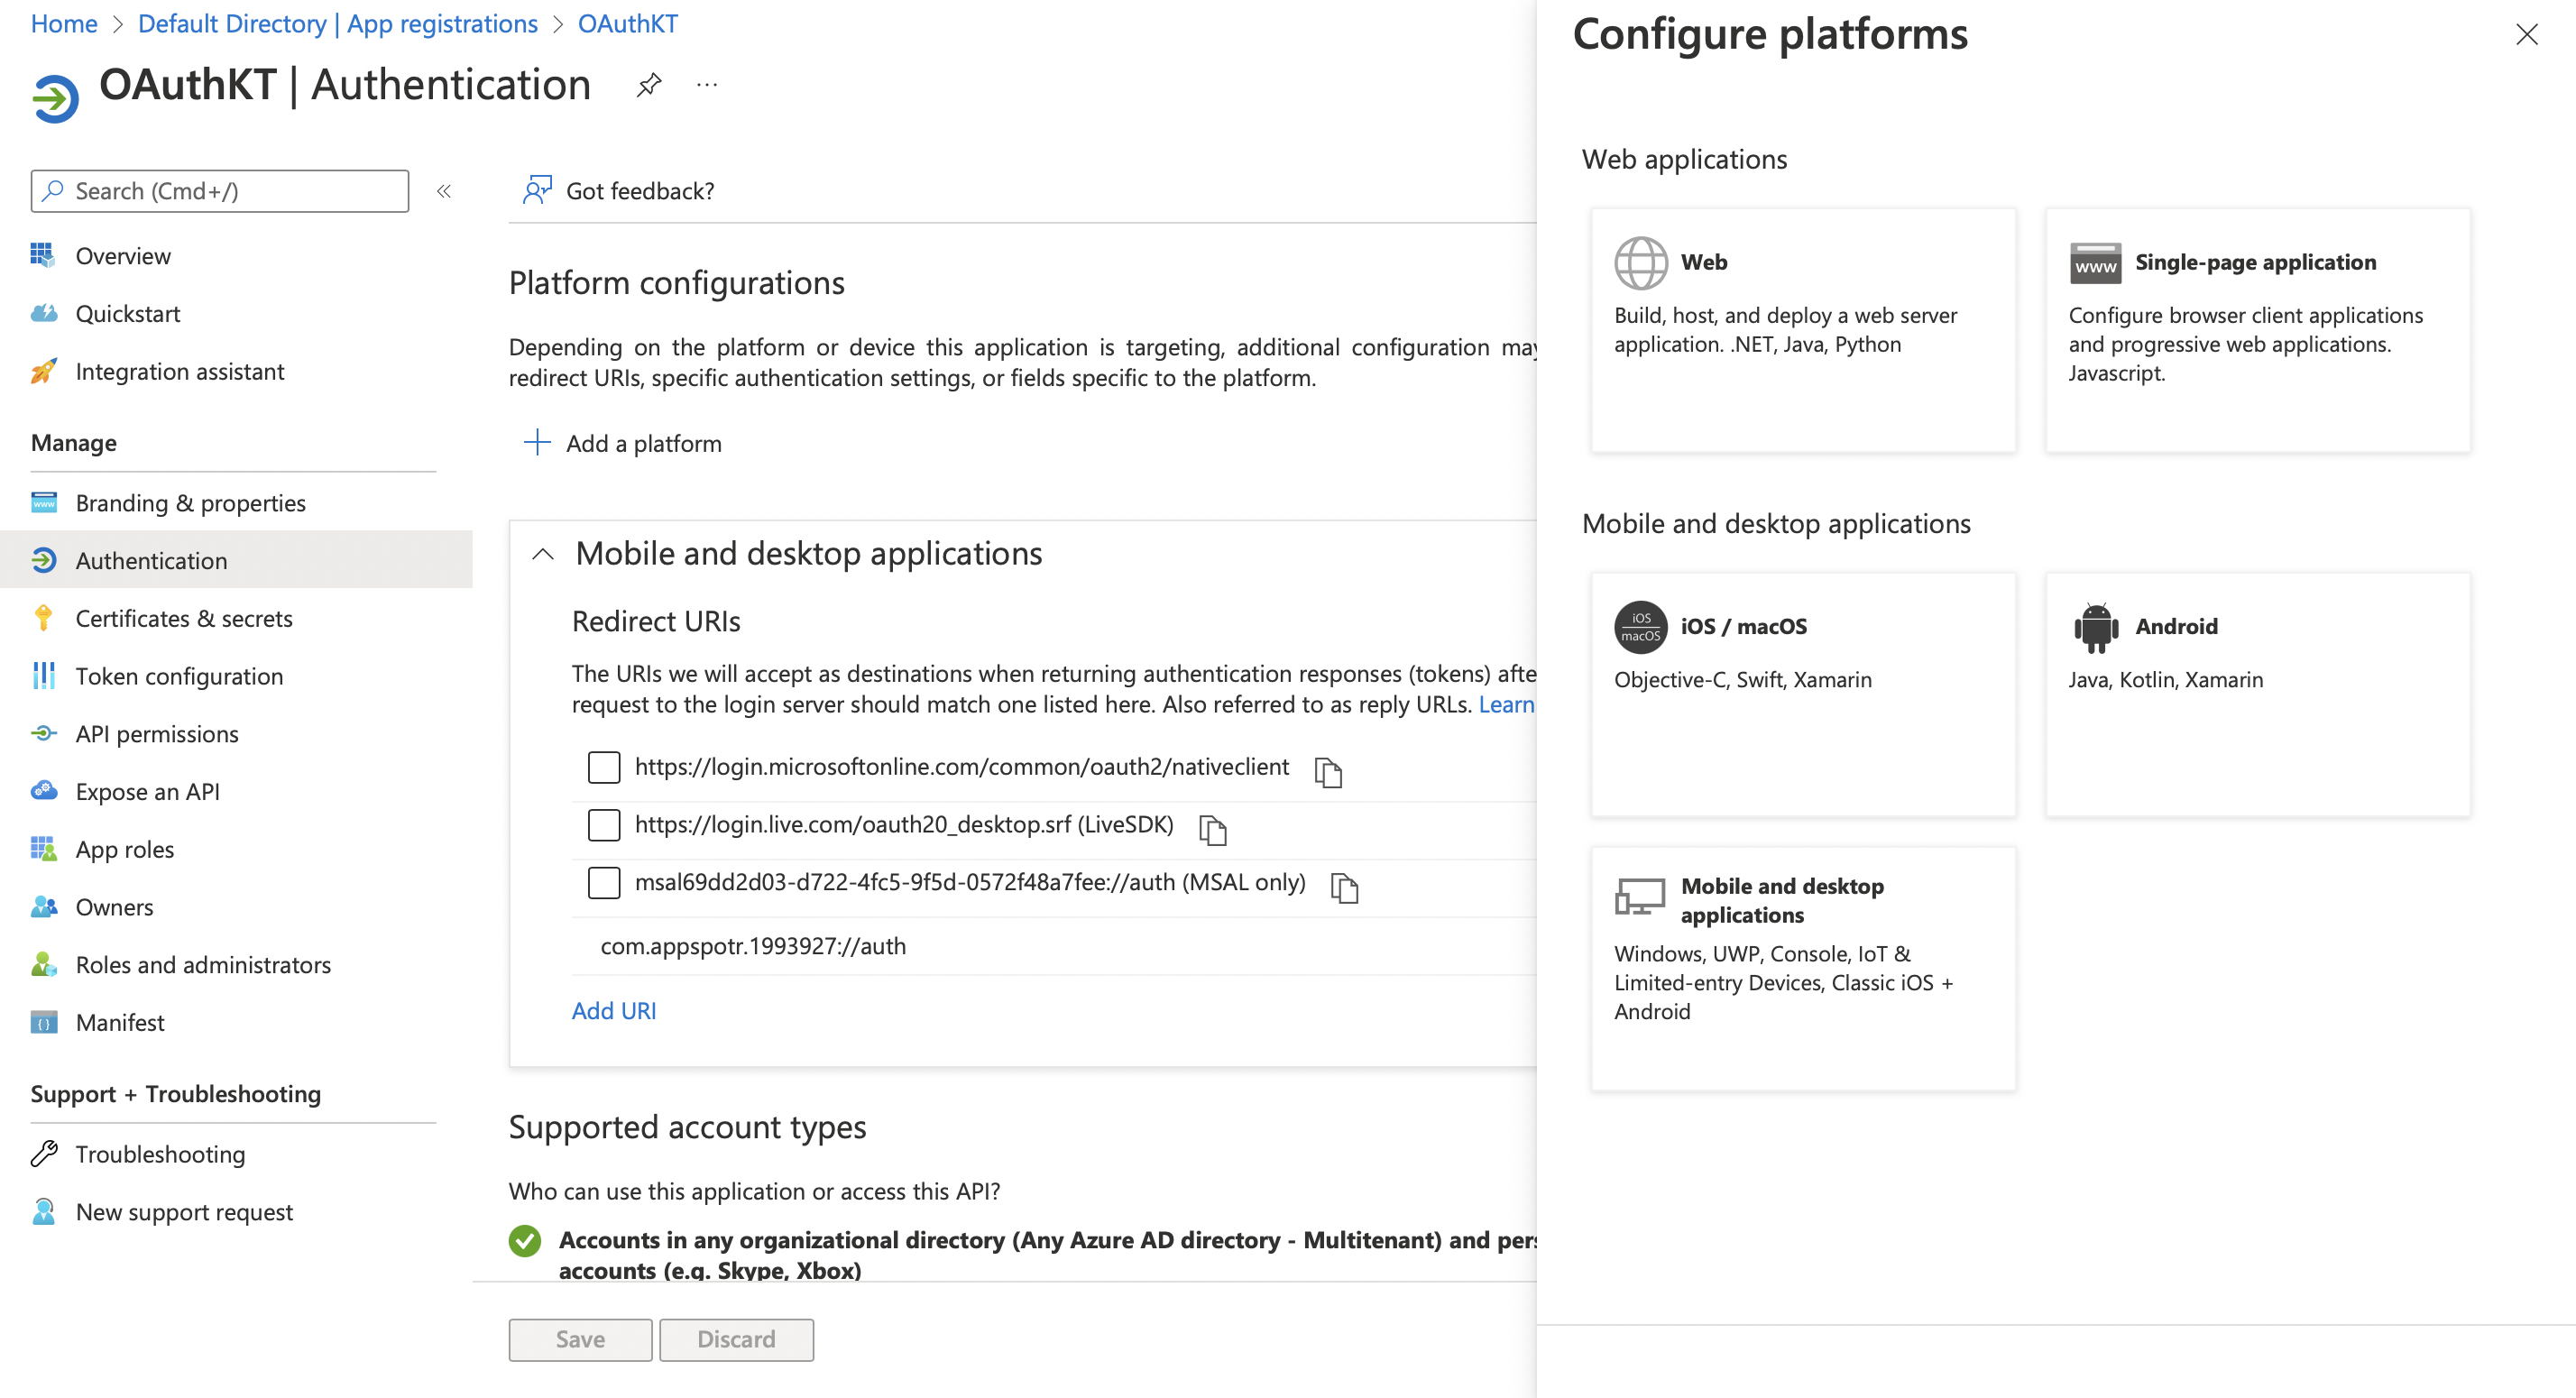
Task: Click the Quickstart cloud icon
Action: tap(43, 314)
